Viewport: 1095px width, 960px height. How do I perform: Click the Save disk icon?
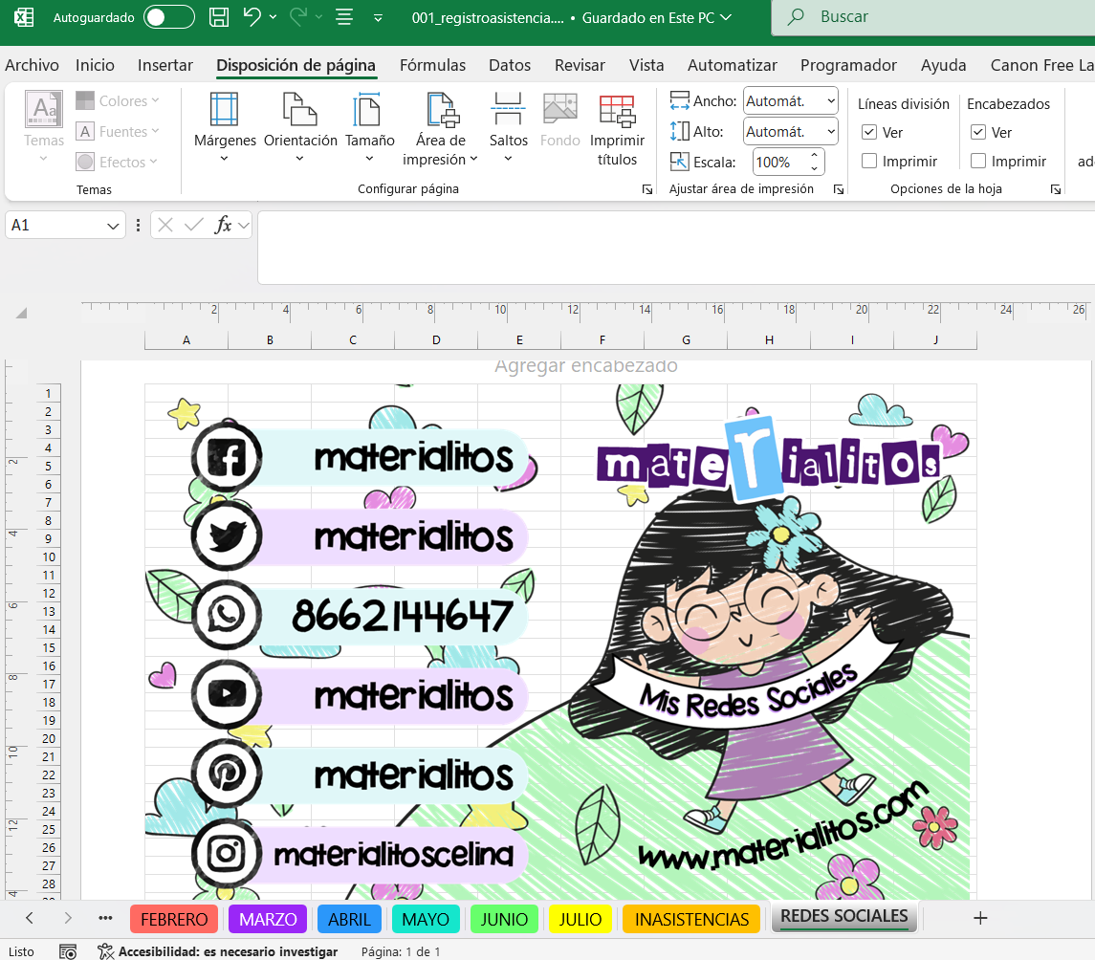click(x=218, y=17)
